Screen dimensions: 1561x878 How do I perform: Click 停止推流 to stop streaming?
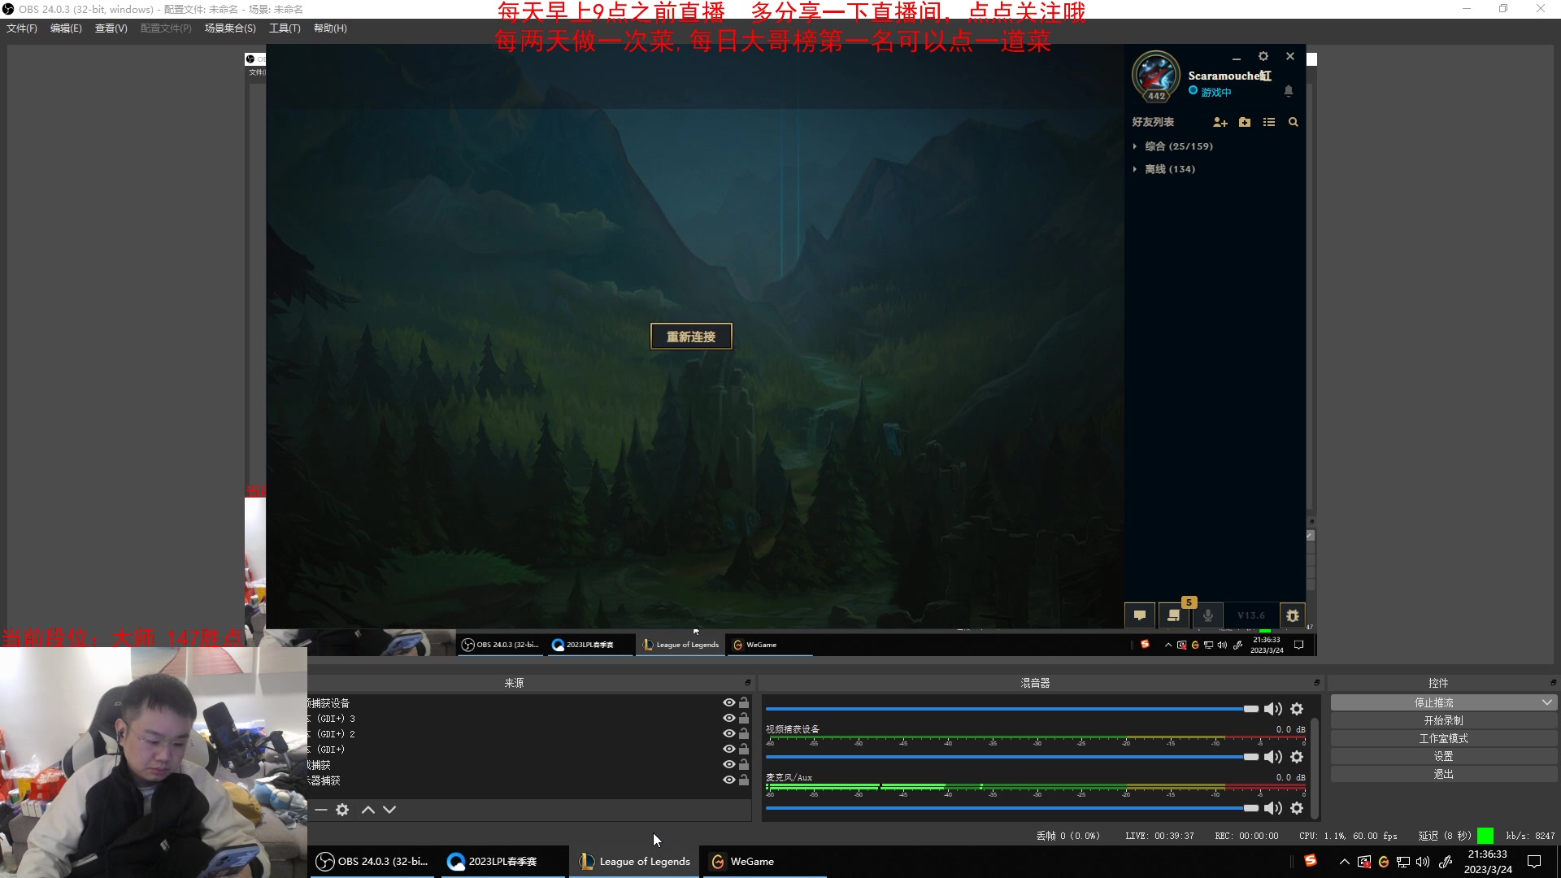1434,702
